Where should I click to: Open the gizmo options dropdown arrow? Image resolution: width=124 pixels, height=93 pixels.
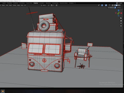(x=104, y=5)
